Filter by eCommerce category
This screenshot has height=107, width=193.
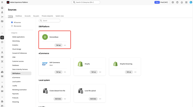(x=16, y=77)
